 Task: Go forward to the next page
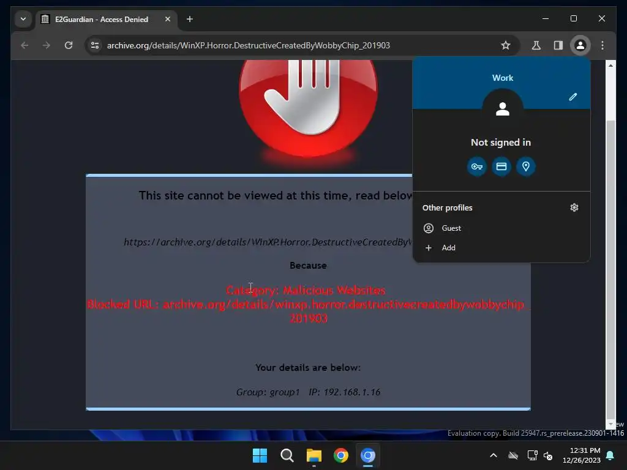[47, 45]
